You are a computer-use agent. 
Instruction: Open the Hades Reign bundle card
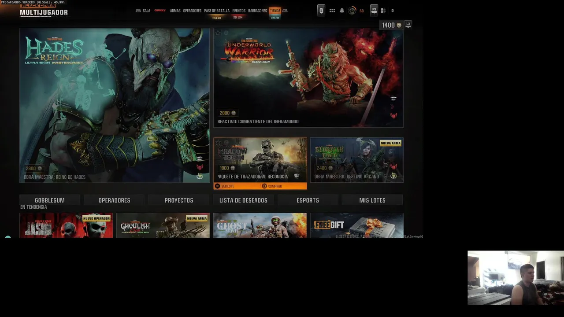click(114, 106)
